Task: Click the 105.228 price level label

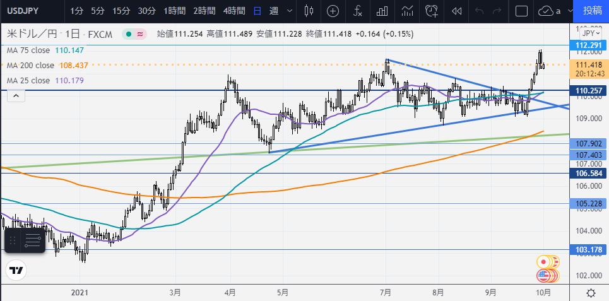Action: coord(588,204)
